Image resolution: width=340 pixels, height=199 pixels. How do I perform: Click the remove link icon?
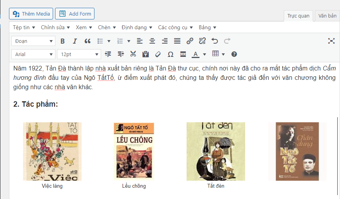pos(202,41)
